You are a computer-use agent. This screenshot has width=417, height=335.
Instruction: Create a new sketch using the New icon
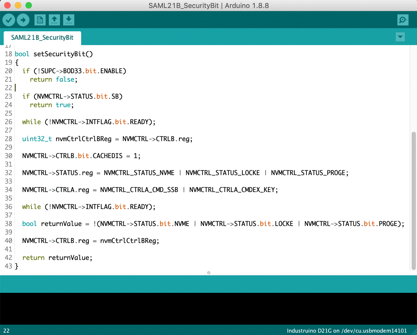tap(40, 20)
